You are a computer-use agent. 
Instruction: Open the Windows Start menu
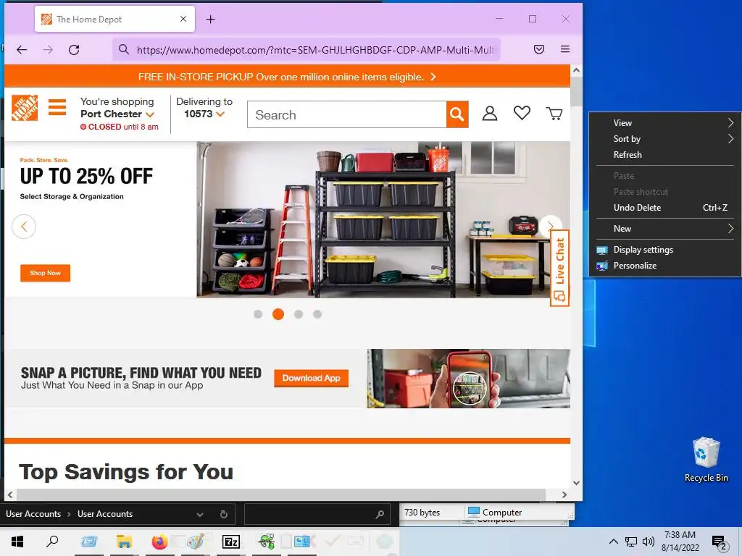pos(17,542)
